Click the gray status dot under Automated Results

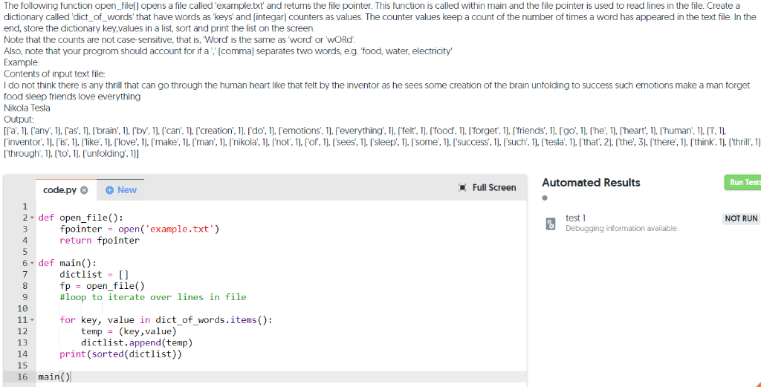(545, 198)
